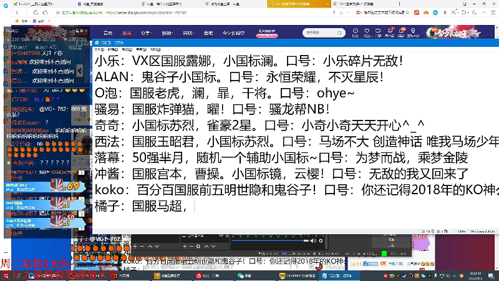Expand the Douyu 游戏 nav dropdown
The width and height of the screenshot is (499, 281).
click(x=188, y=33)
